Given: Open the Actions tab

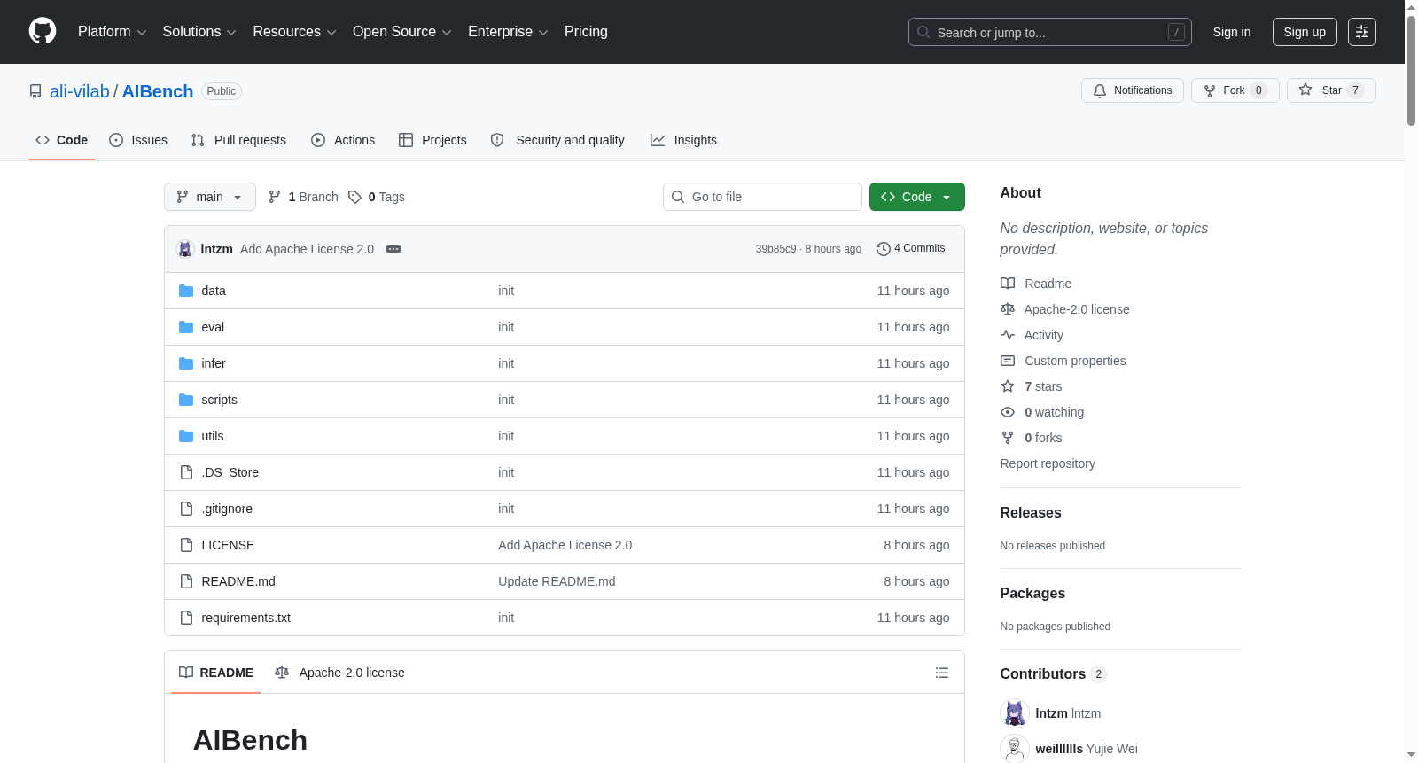Looking at the screenshot, I should click(343, 140).
